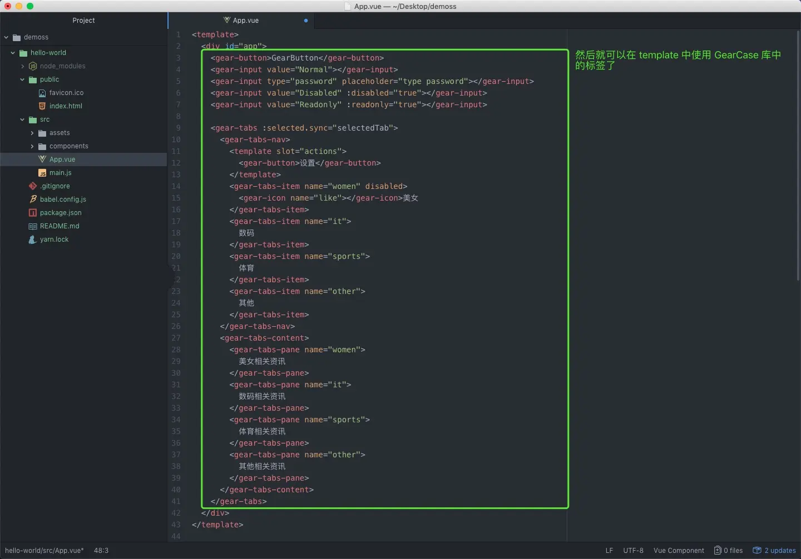The height and width of the screenshot is (559, 801).
Task: Open .gitignore file
Action: [55, 186]
